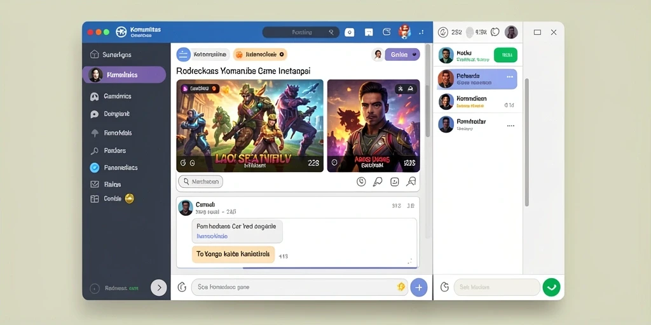Viewport: 651px width, 325px height.
Task: Click the gold coin badge next to Conble
Action: 130,199
